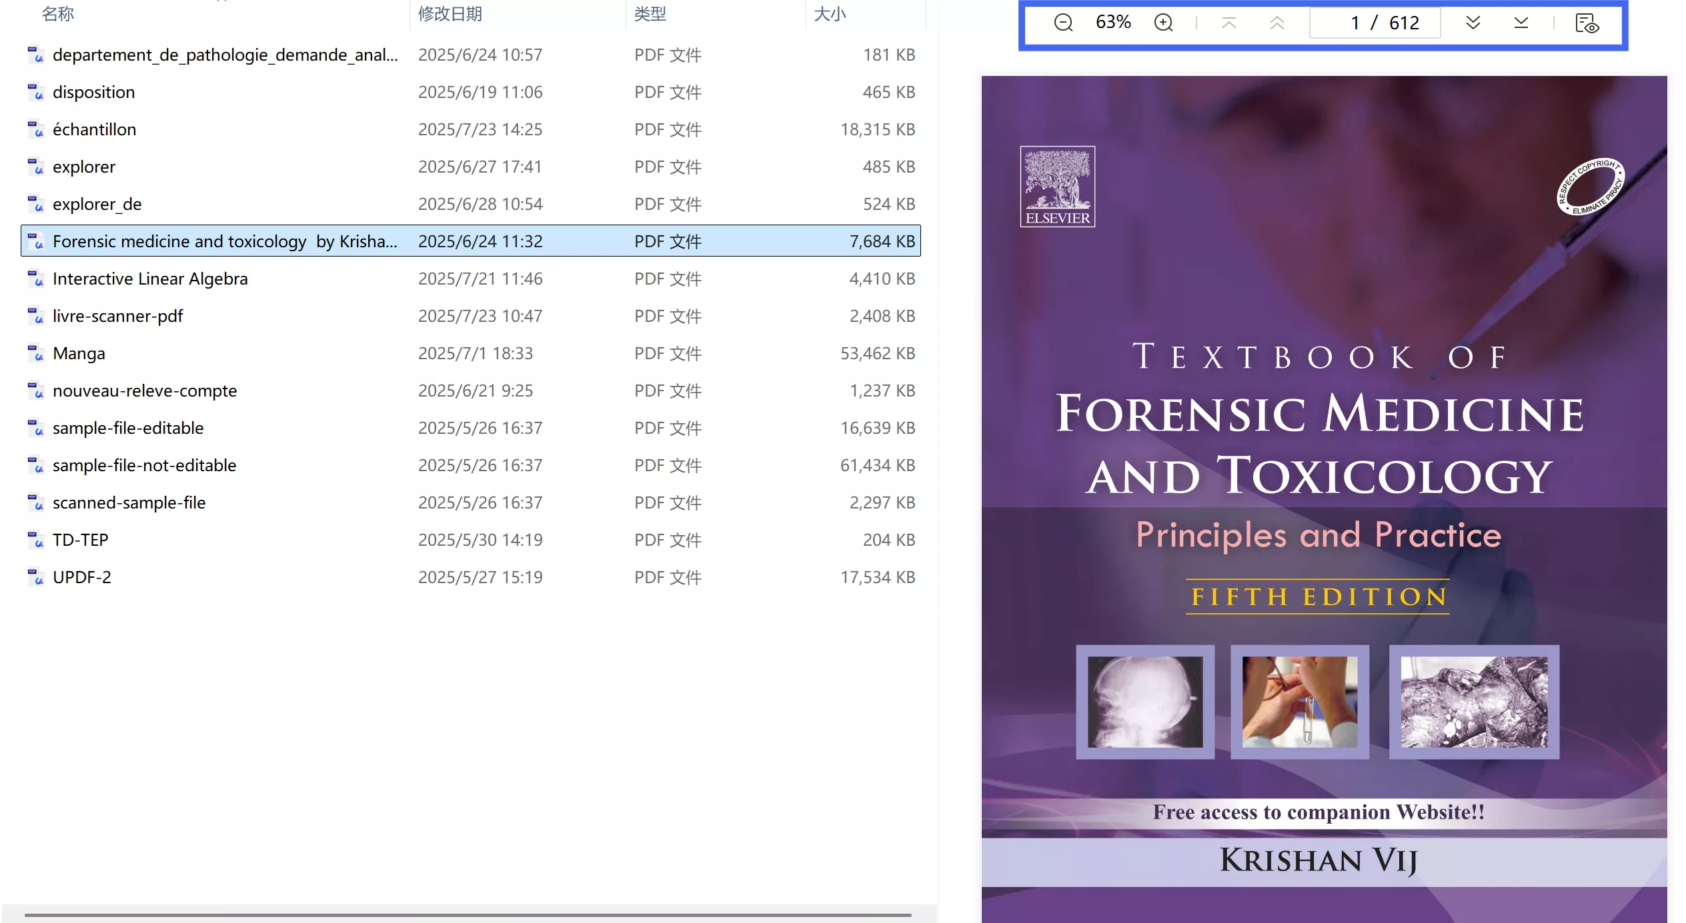Click the Elsevier logo on cover
Screen dimensions: 1686x923
(1057, 187)
